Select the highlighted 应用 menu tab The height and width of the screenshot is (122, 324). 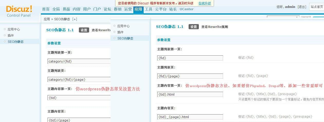pos(138,9)
